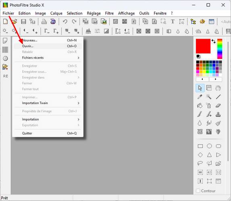Screen dimensions: 231x201
Task: Select the Hand scroll tool
Action: pyautogui.click(x=218, y=88)
